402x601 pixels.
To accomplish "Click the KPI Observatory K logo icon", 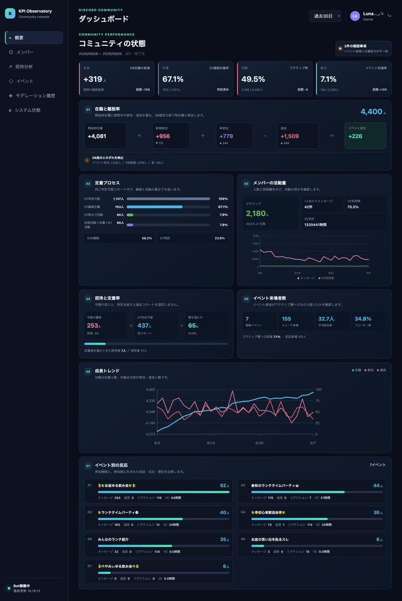I will (x=10, y=13).
